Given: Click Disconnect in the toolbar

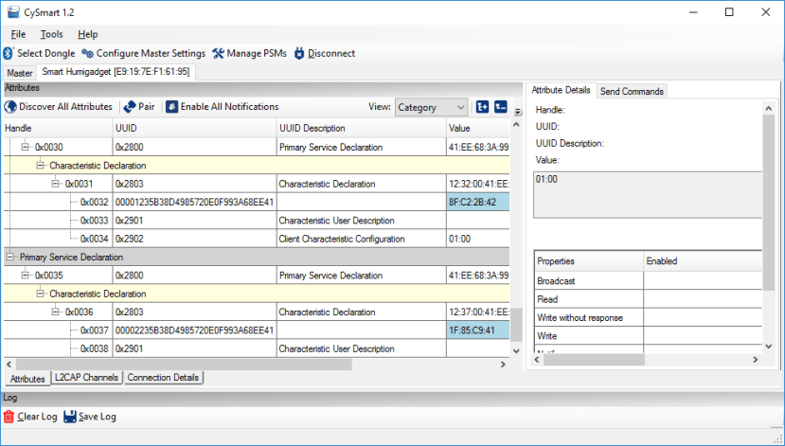Looking at the screenshot, I should tap(325, 53).
